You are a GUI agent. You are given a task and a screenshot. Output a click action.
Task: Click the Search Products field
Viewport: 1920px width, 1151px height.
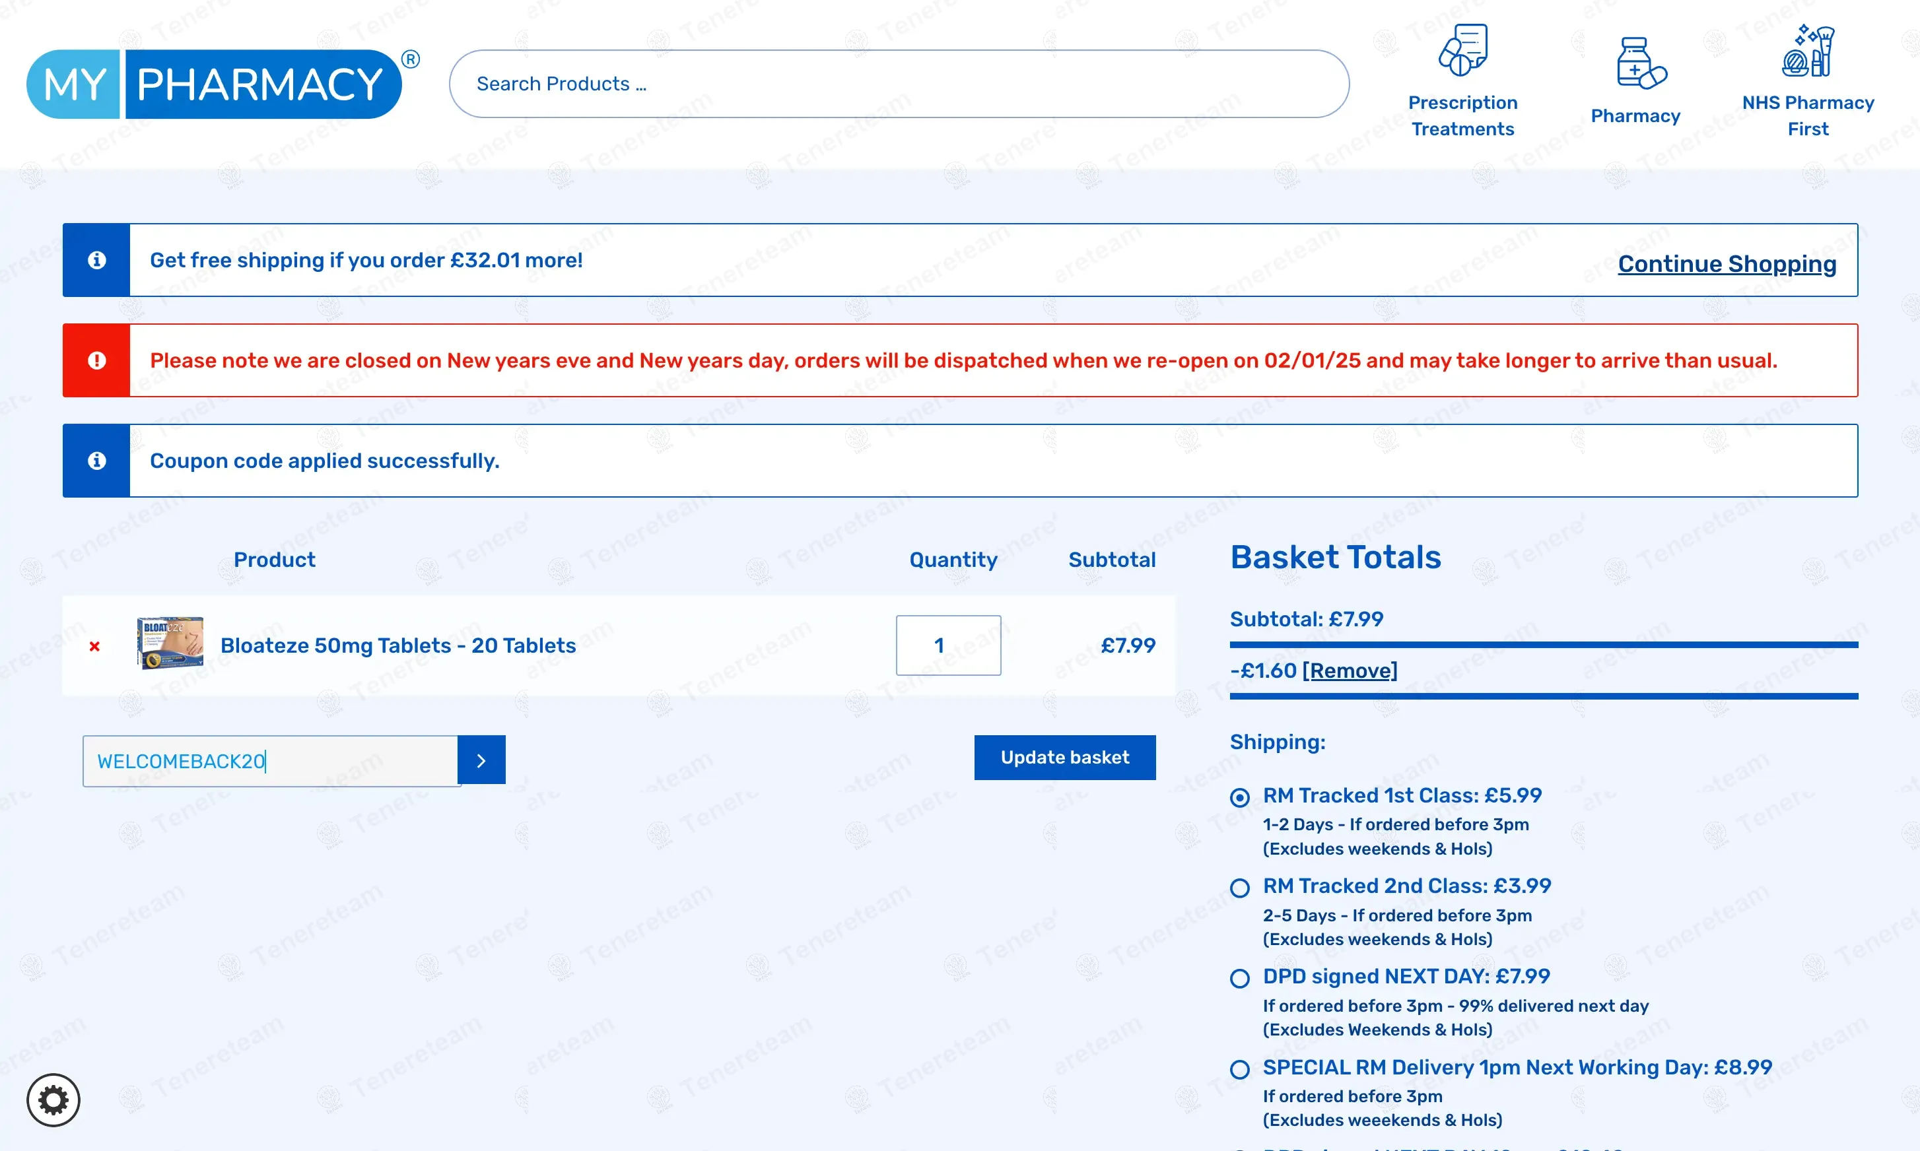(899, 84)
